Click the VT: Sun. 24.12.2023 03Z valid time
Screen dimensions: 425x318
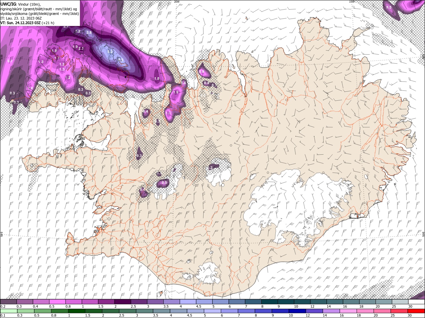(21, 23)
